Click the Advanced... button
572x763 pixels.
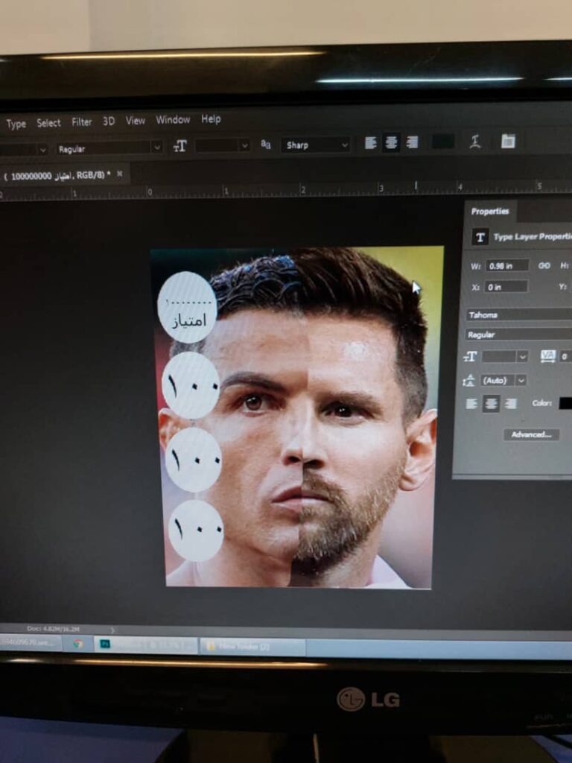click(x=531, y=434)
